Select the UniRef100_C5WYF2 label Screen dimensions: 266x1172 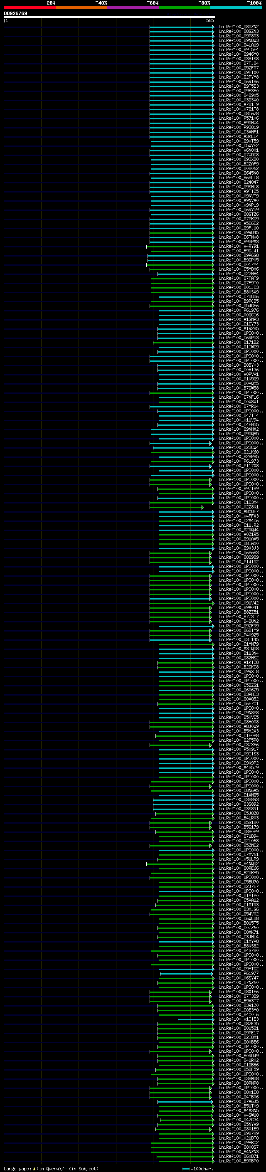point(239,146)
